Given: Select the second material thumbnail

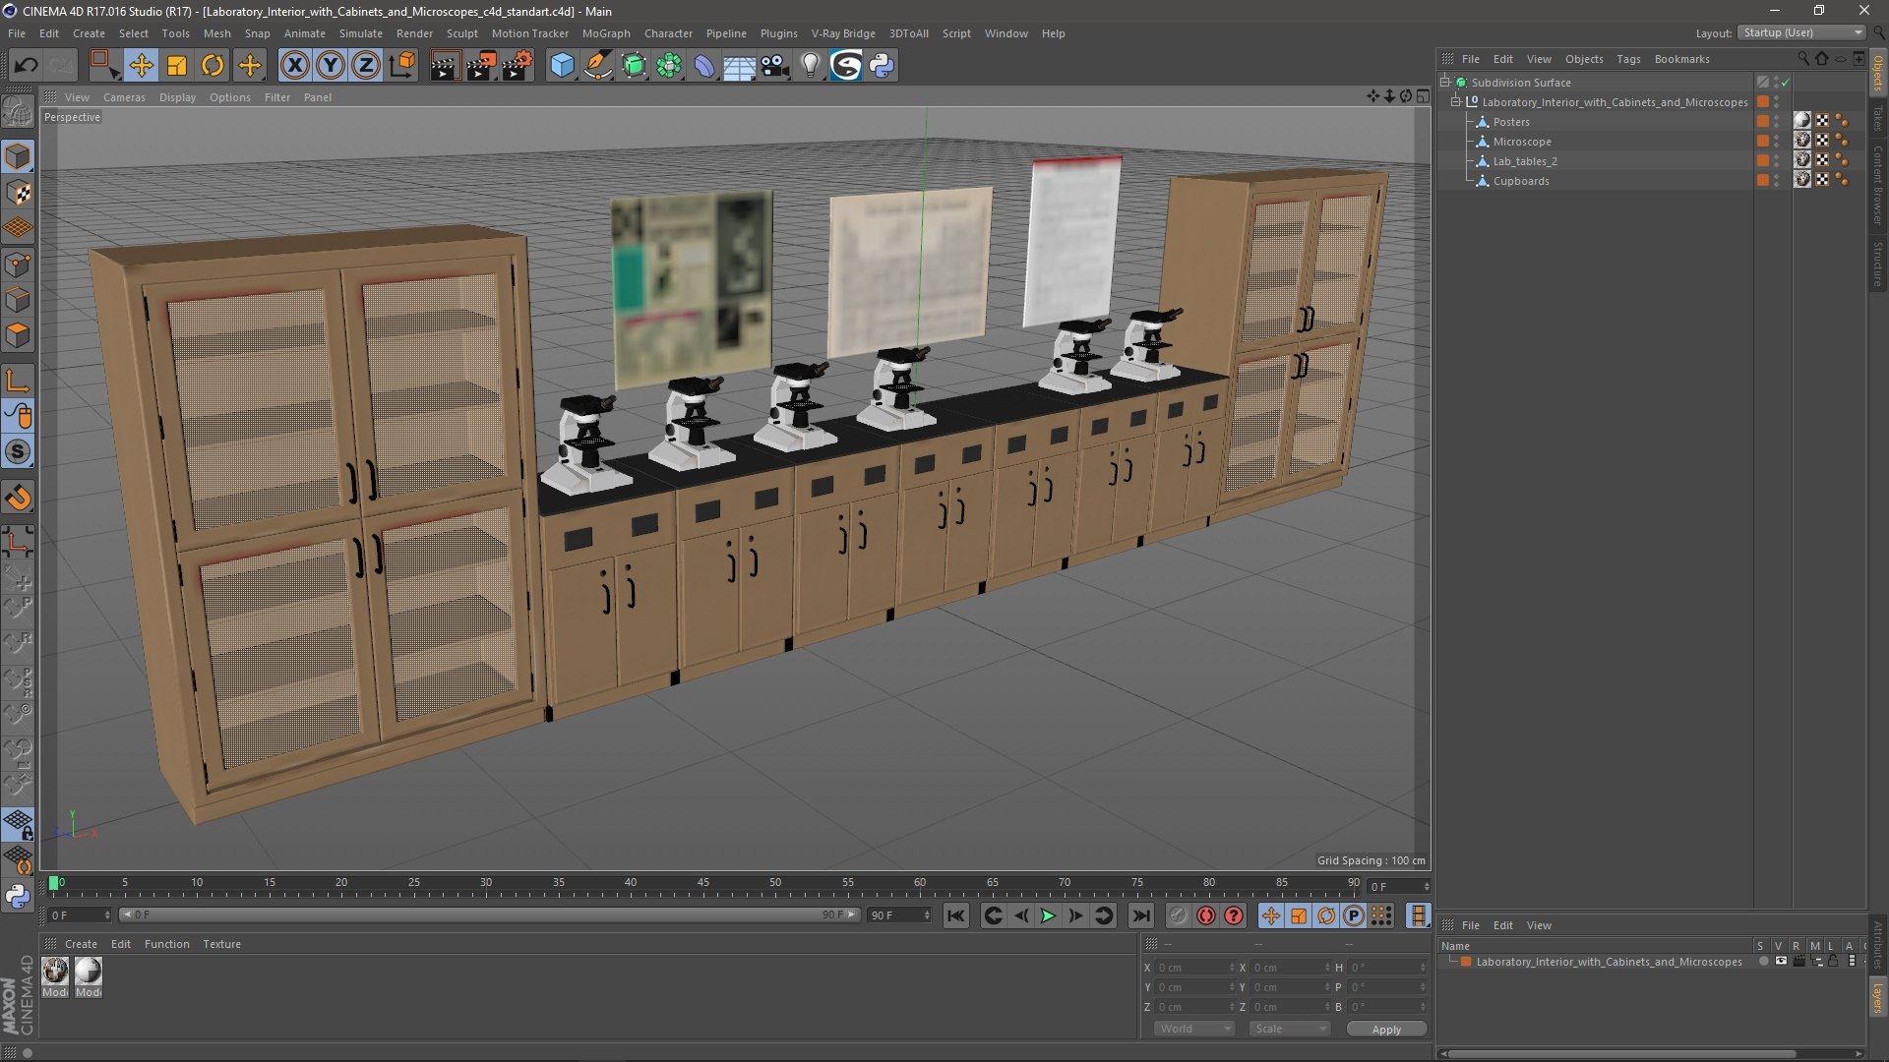Looking at the screenshot, I should [x=89, y=972].
